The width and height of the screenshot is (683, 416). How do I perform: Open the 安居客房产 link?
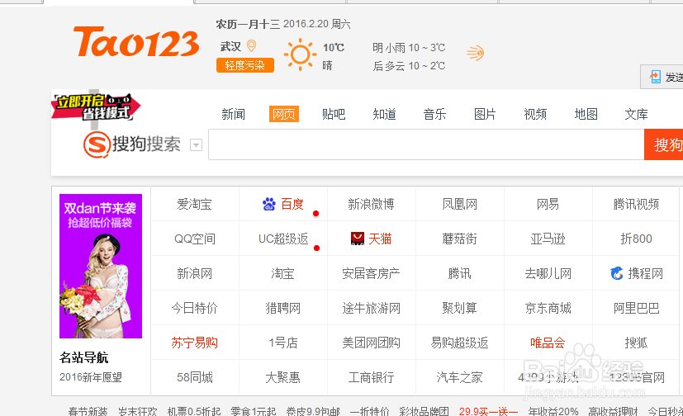click(371, 274)
